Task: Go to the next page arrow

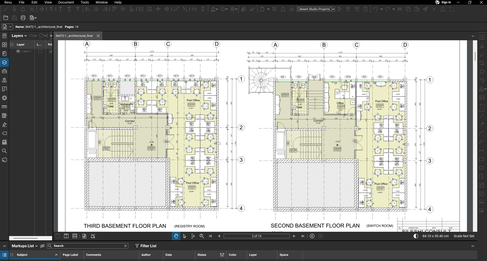Action: (294, 236)
